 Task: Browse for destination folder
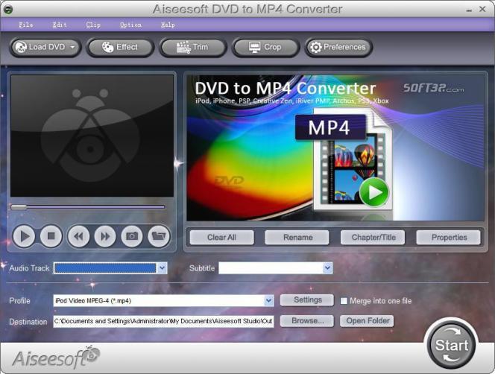307,321
